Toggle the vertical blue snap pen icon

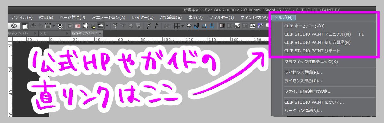212,26
